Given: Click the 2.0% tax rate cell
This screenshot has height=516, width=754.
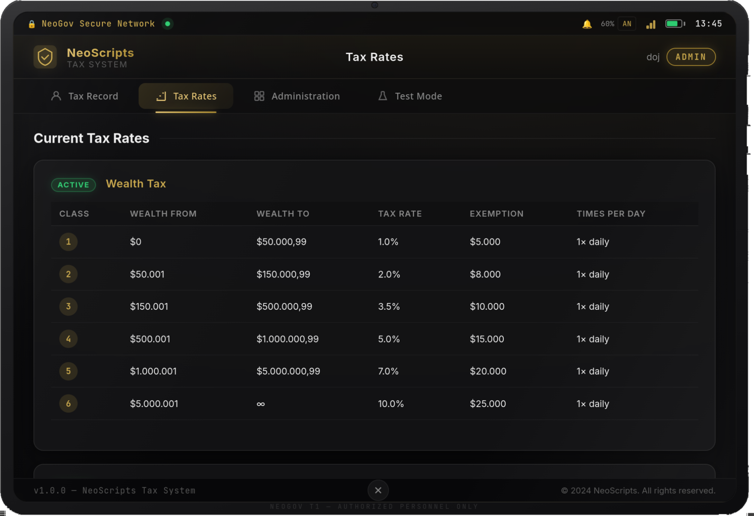Looking at the screenshot, I should 389,274.
